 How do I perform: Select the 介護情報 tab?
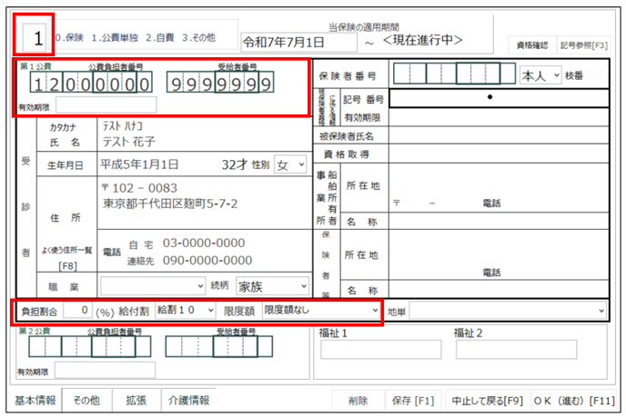point(188,400)
